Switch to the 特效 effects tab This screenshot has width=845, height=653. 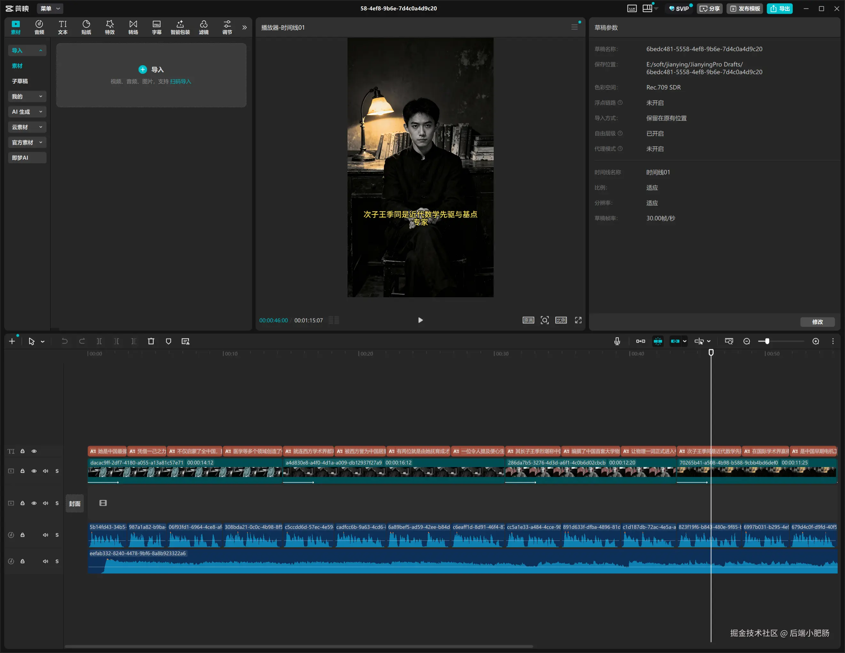click(x=109, y=27)
